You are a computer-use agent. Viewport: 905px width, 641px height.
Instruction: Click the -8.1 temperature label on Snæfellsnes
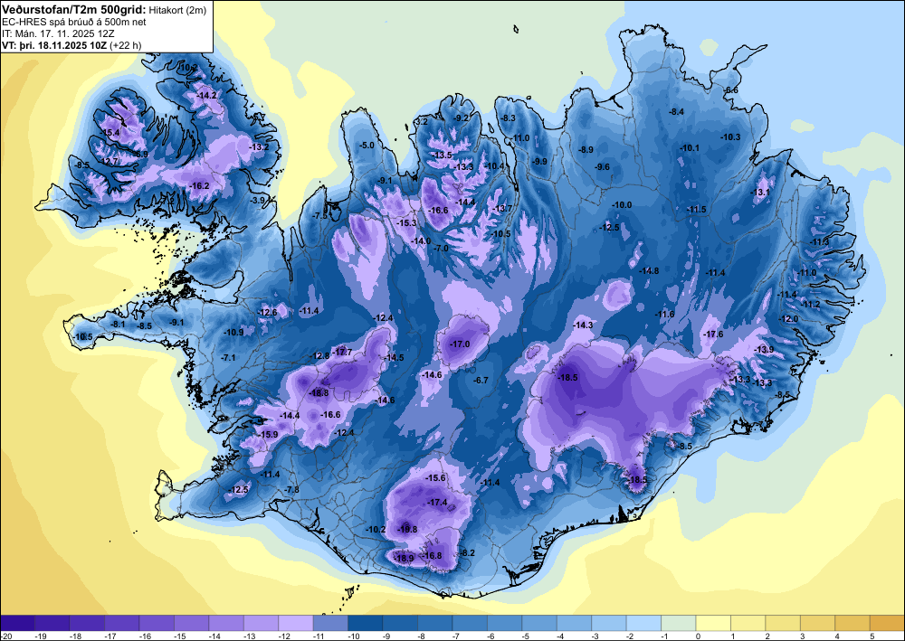118,325
